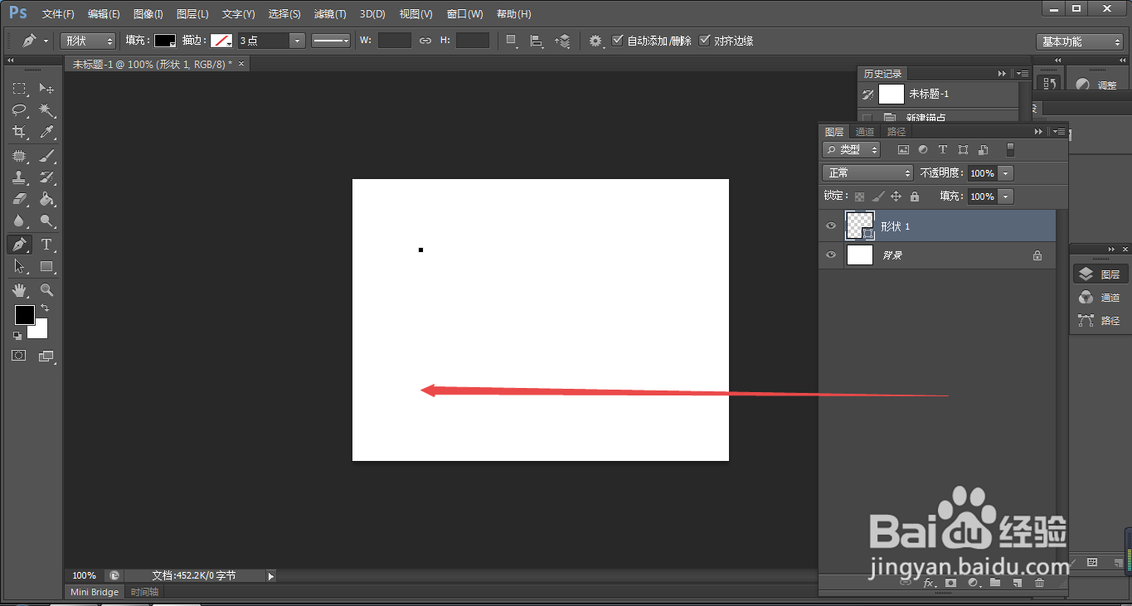Open the Mini Bridge tab
Screen dimensions: 1132x606
[x=95, y=592]
